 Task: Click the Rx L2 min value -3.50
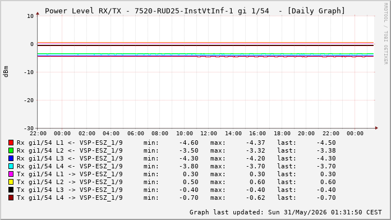point(188,150)
